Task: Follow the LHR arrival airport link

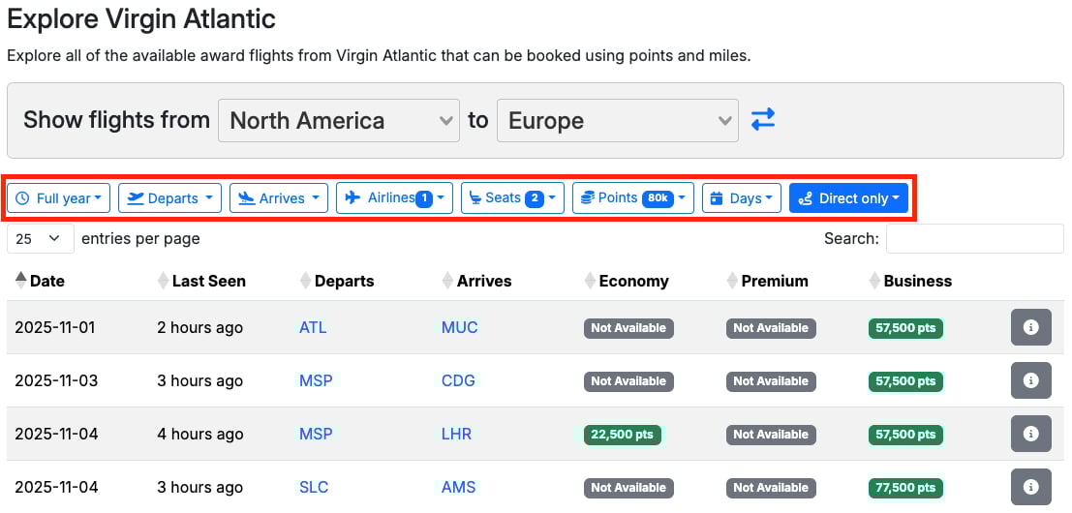Action: click(x=456, y=435)
